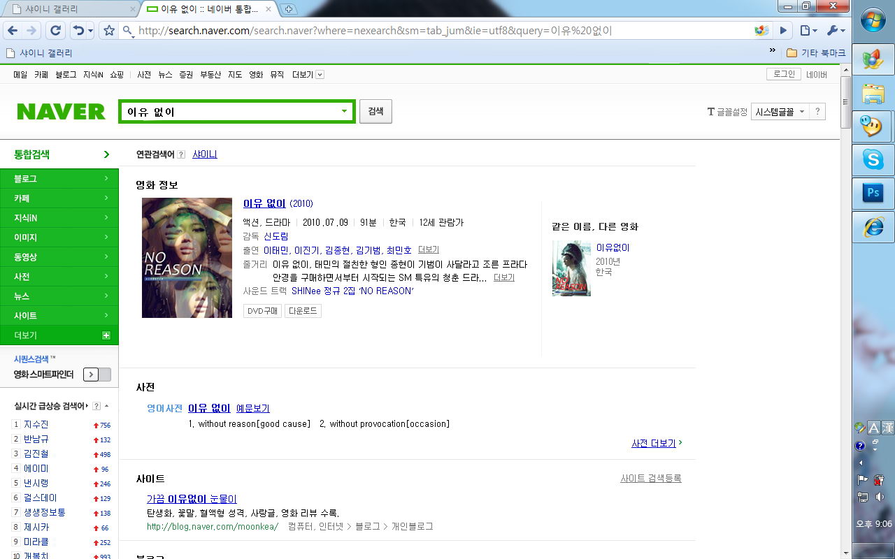Image resolution: width=895 pixels, height=559 pixels.
Task: Click cast member link 이태민
Action: coord(275,250)
